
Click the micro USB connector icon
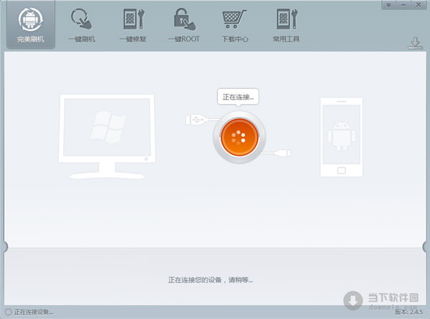(282, 153)
